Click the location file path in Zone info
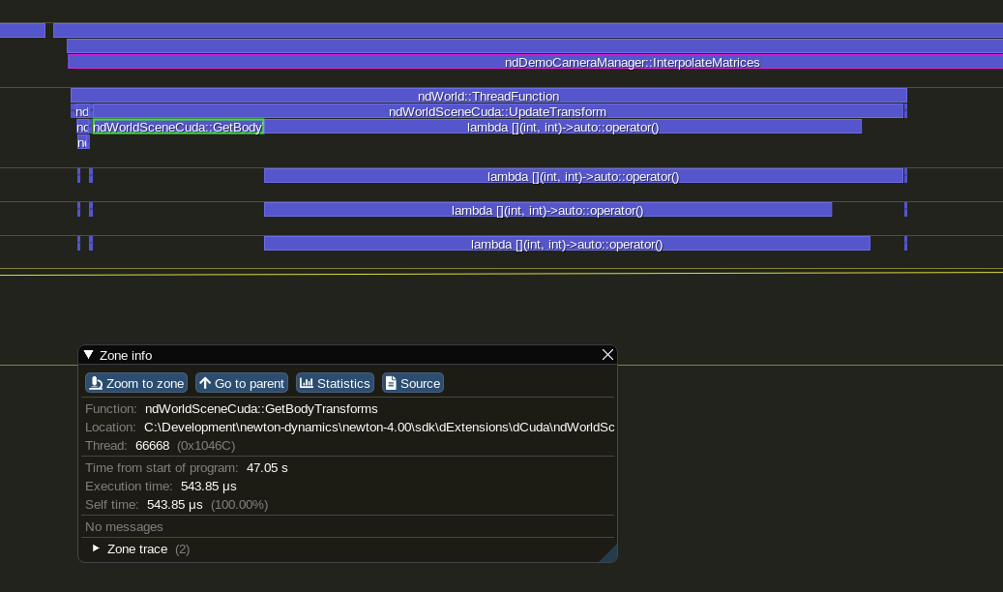This screenshot has height=592, width=1003. (379, 427)
